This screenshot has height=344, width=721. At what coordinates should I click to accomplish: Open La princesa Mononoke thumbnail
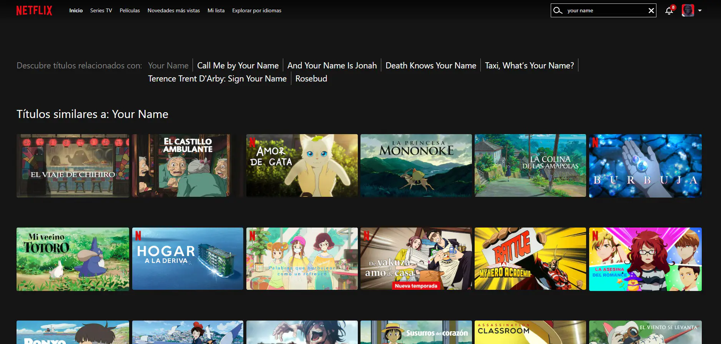tap(416, 166)
